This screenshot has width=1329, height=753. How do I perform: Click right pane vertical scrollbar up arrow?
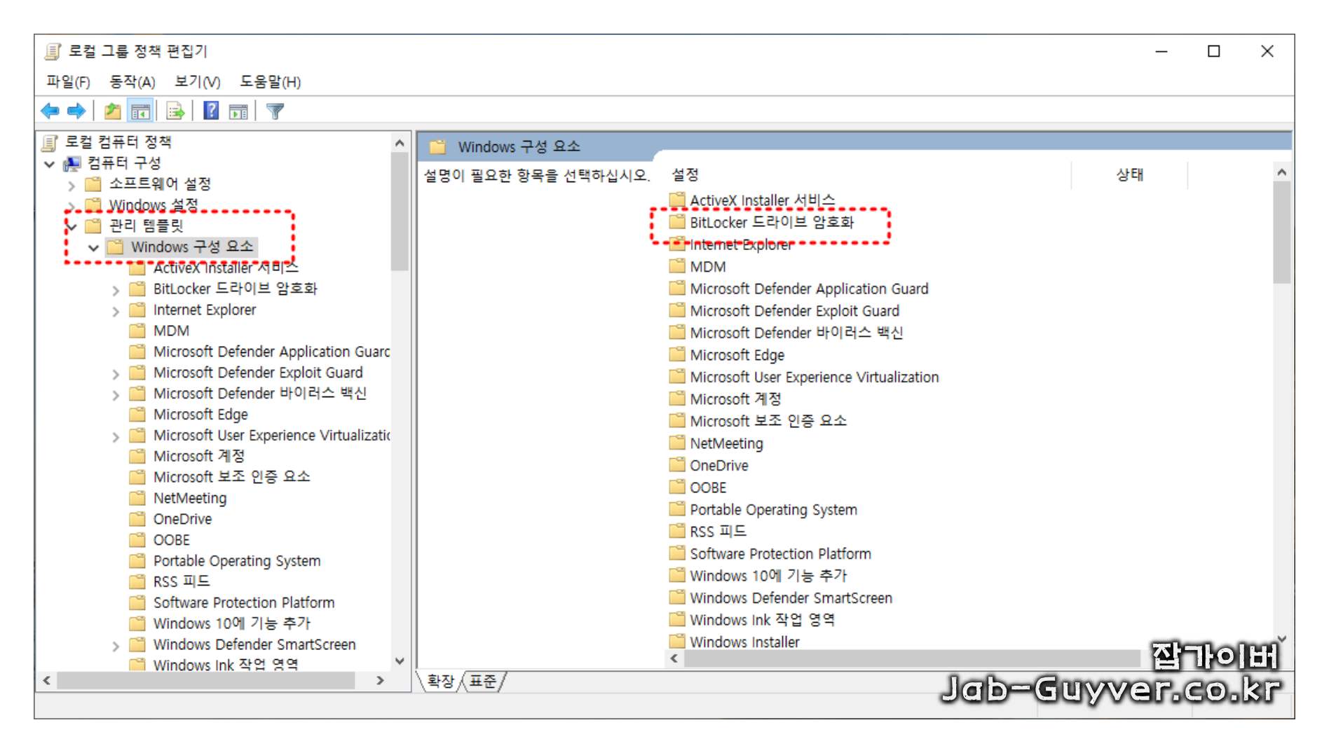(x=1281, y=172)
